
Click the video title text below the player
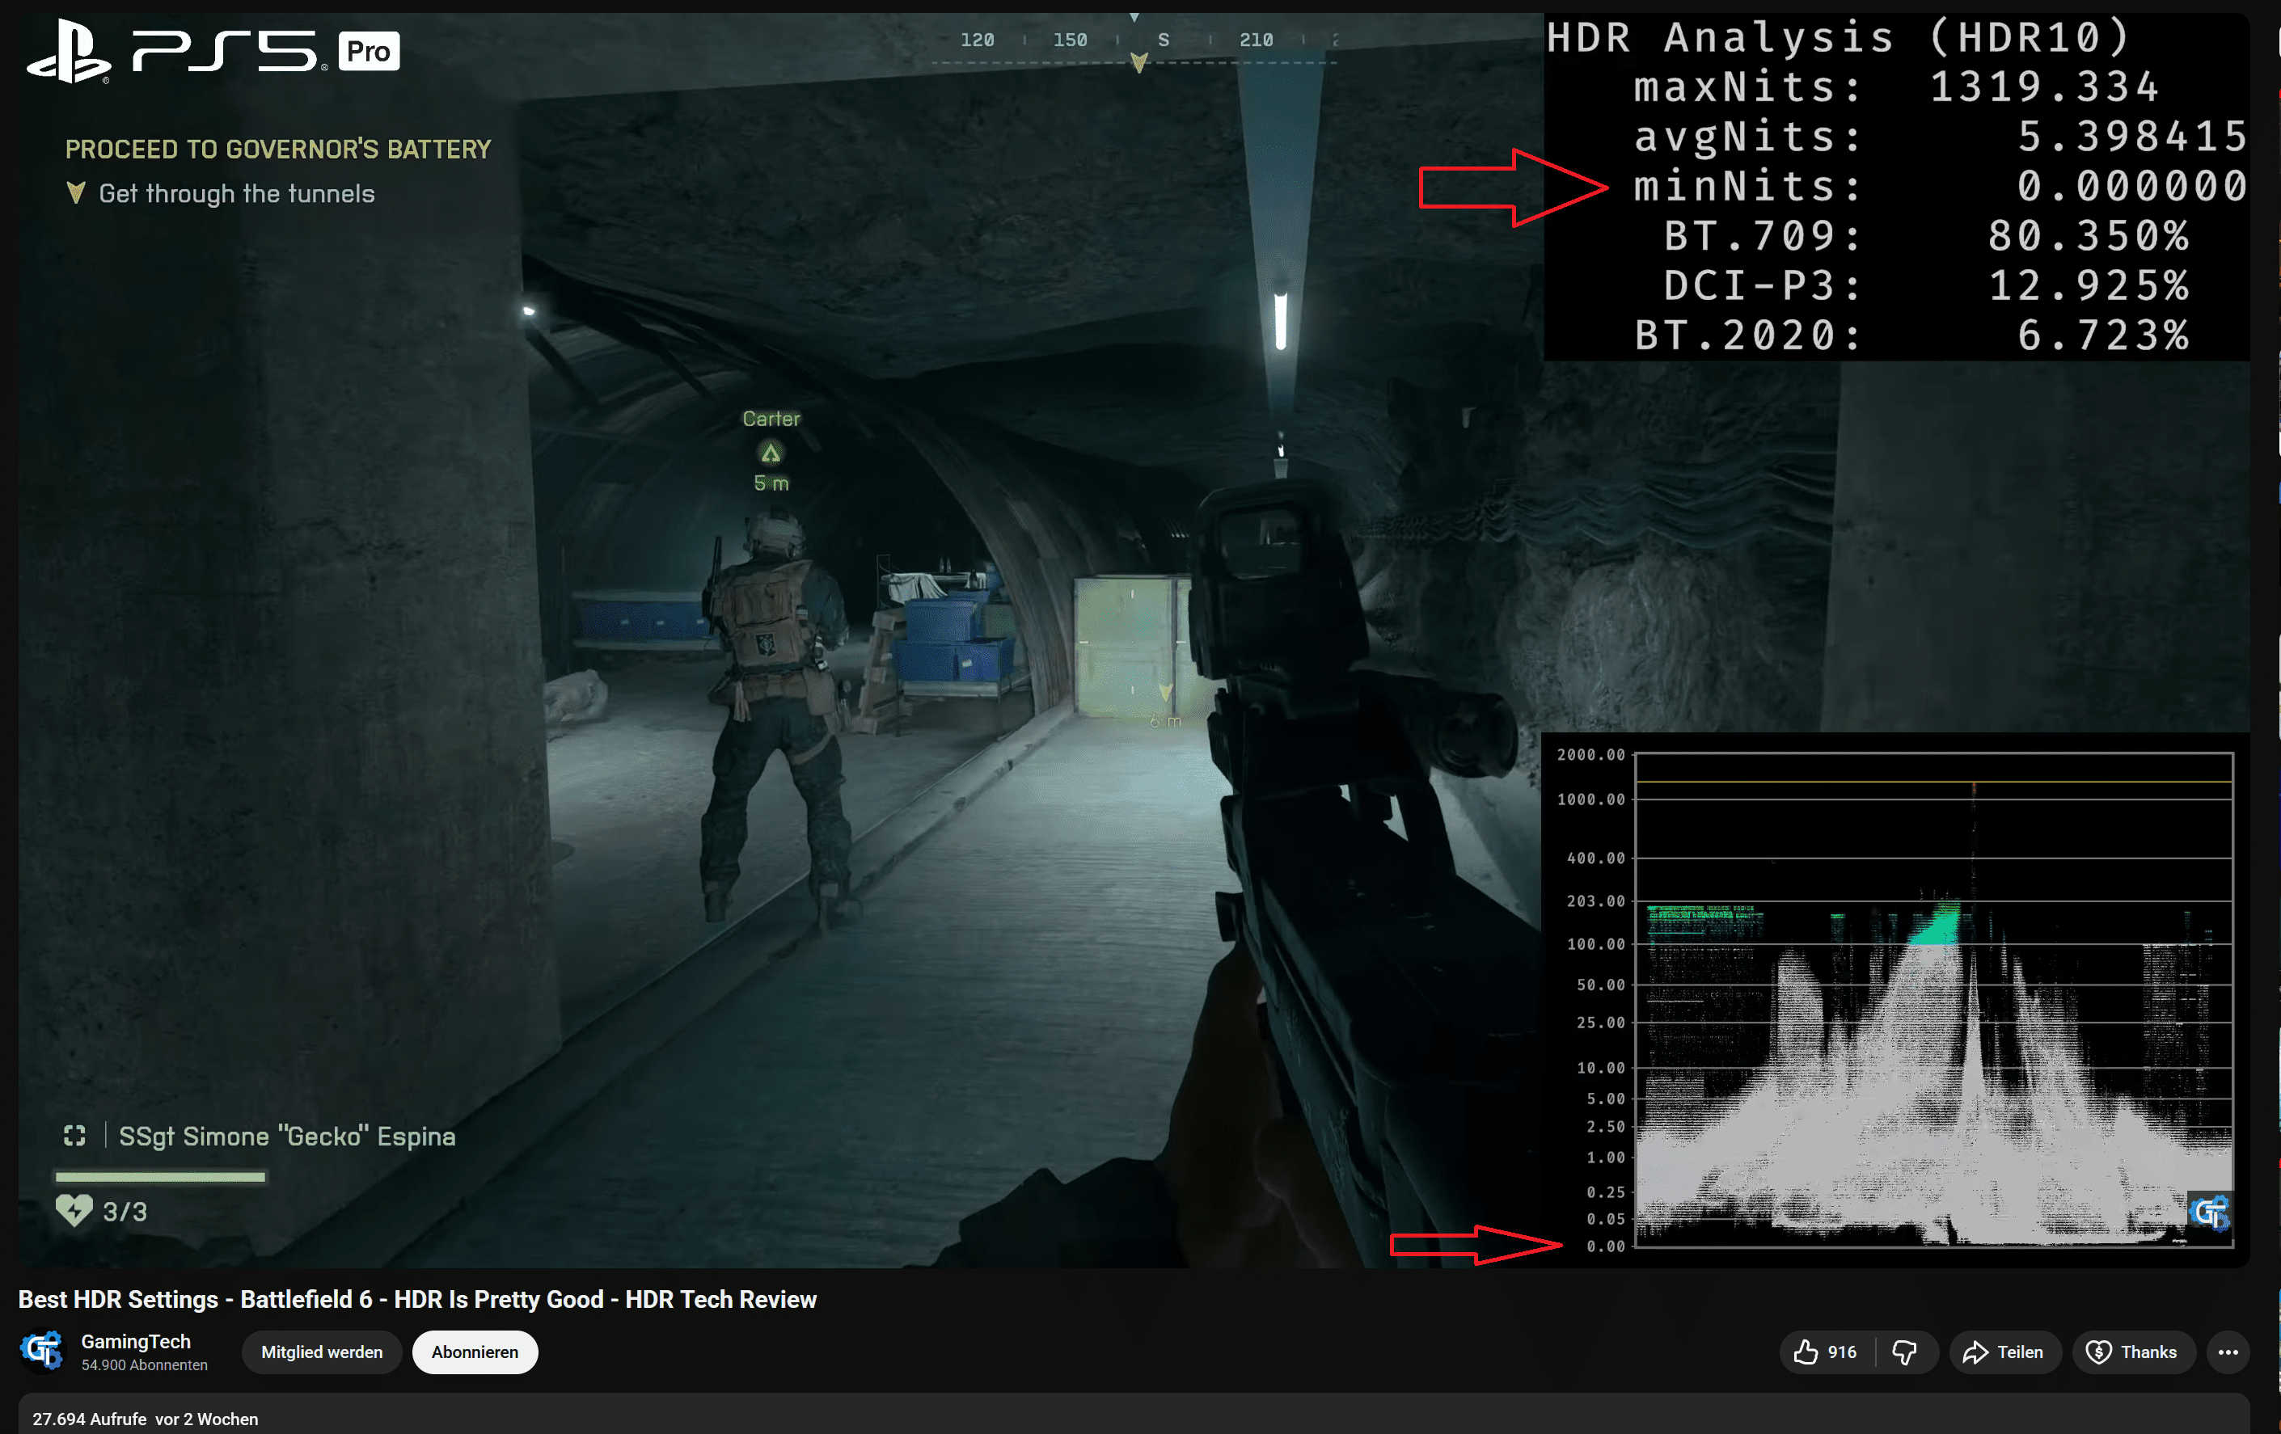click(x=416, y=1298)
